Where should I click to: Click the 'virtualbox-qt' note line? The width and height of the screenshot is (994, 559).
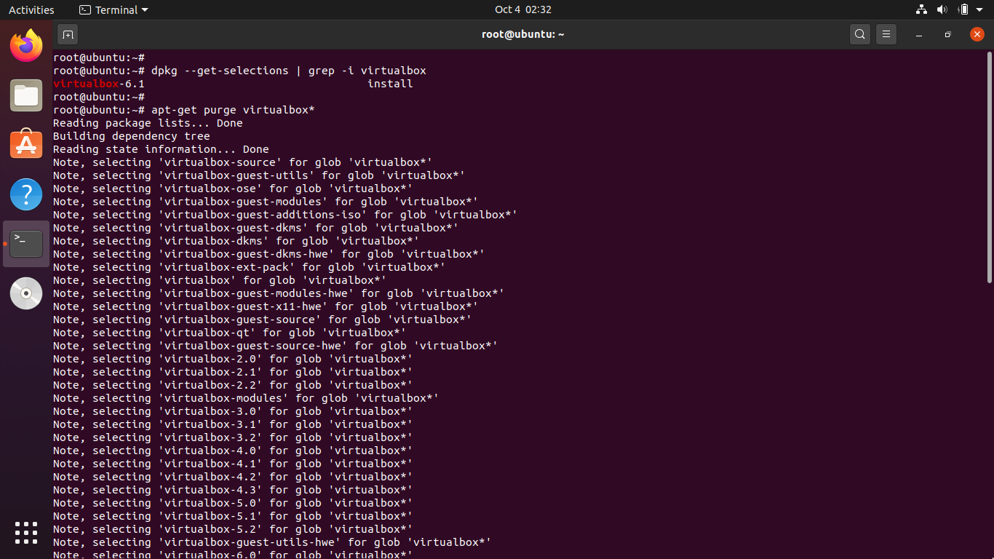230,333
